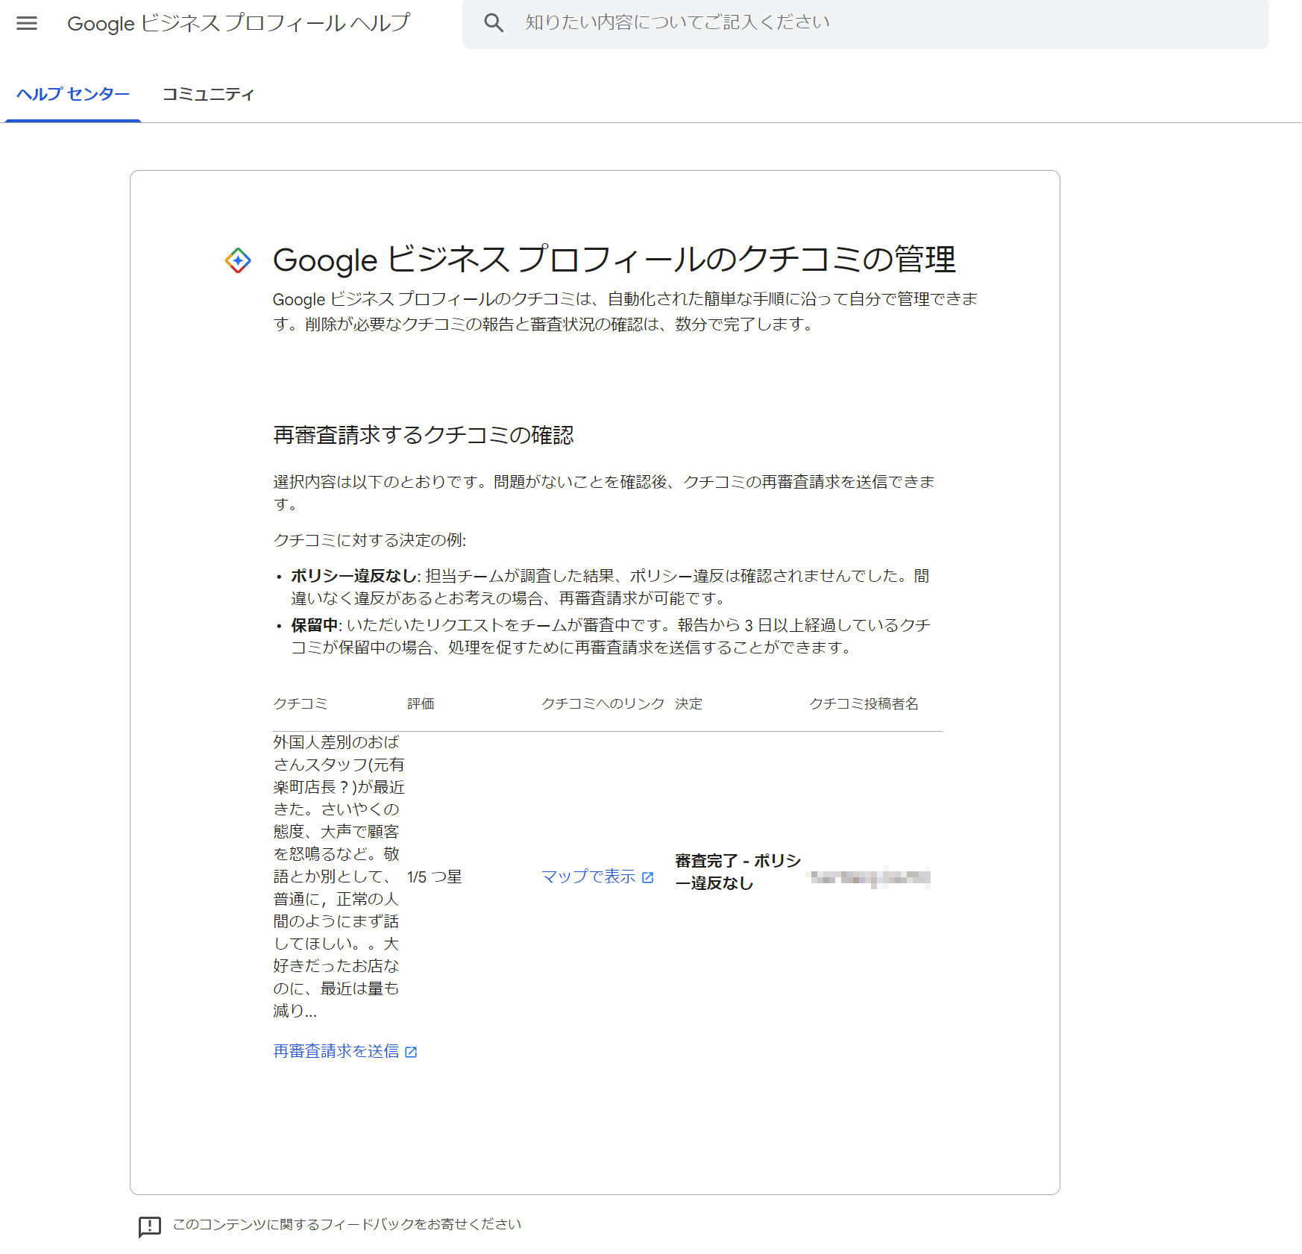Open the マップで表示 link
Screen dimensions: 1302x1254
pos(588,877)
